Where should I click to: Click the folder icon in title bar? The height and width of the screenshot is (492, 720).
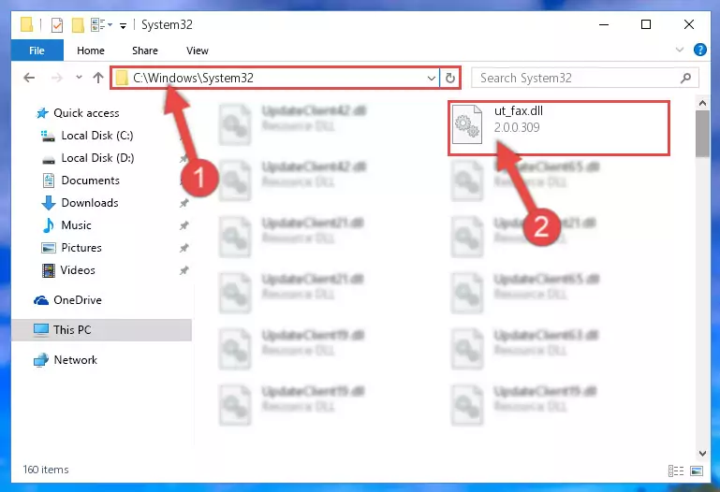[x=26, y=24]
